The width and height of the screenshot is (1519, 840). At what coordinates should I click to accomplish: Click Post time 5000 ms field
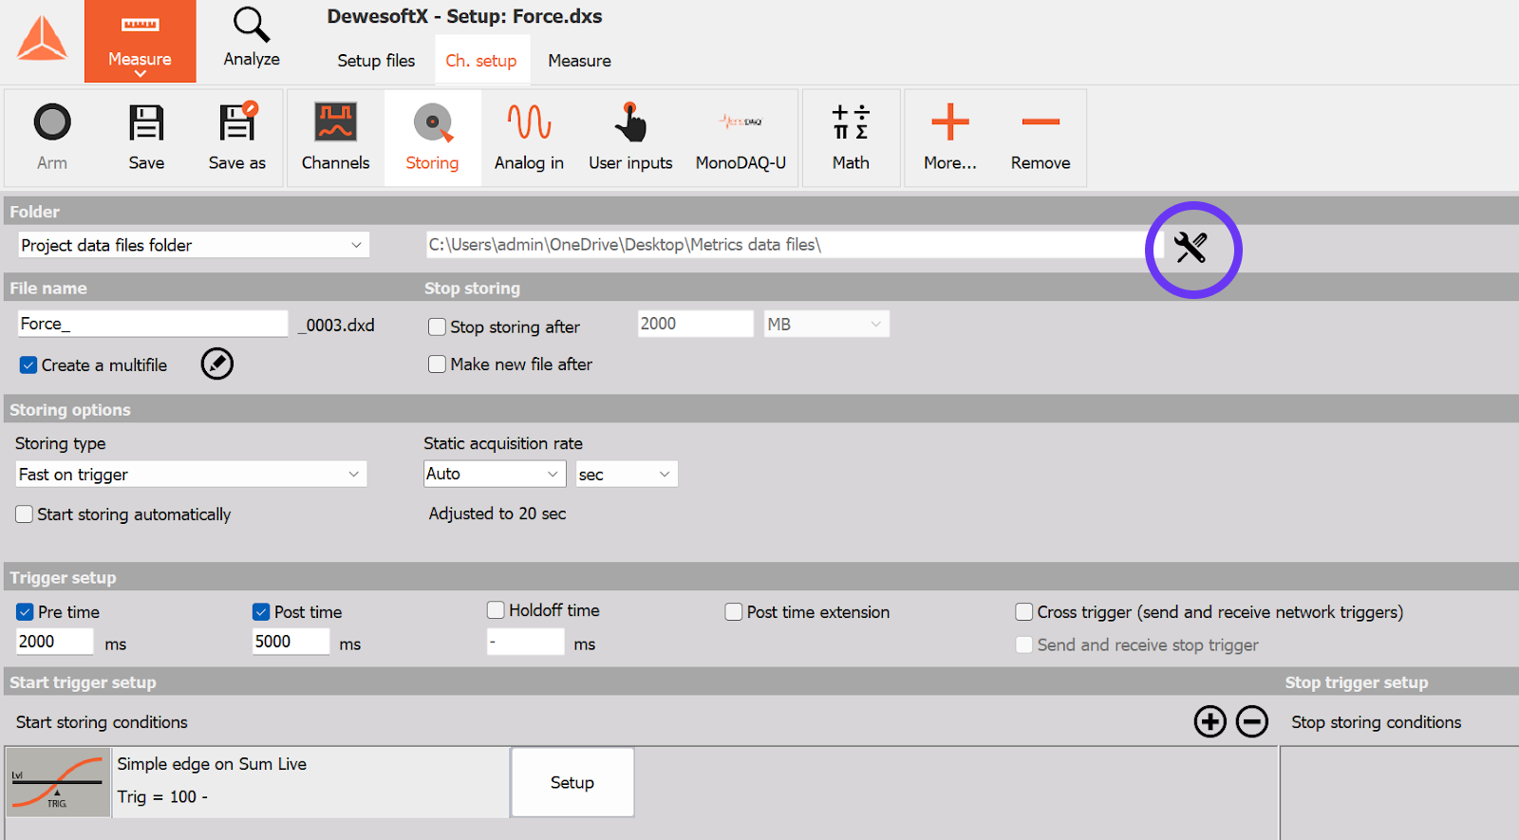pos(291,642)
